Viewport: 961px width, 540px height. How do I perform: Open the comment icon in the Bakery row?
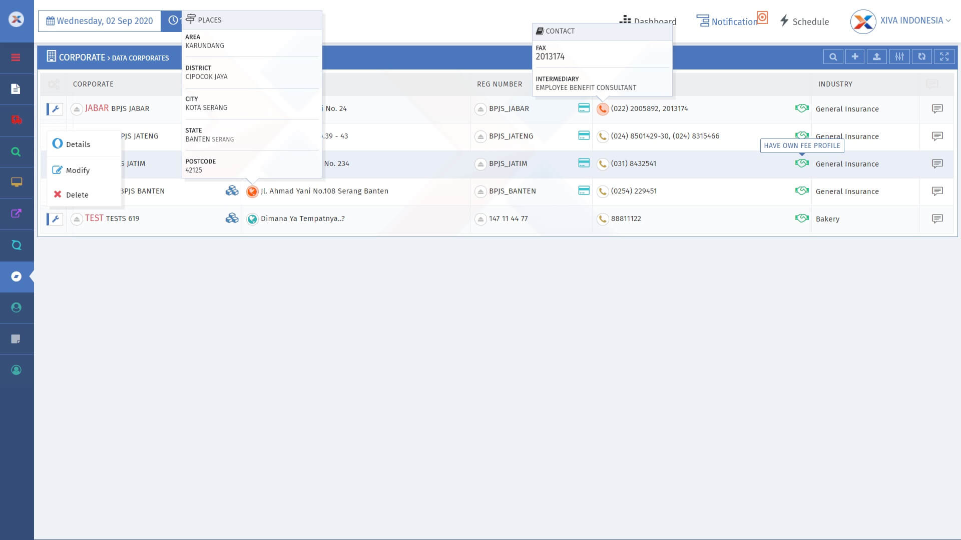(x=937, y=218)
